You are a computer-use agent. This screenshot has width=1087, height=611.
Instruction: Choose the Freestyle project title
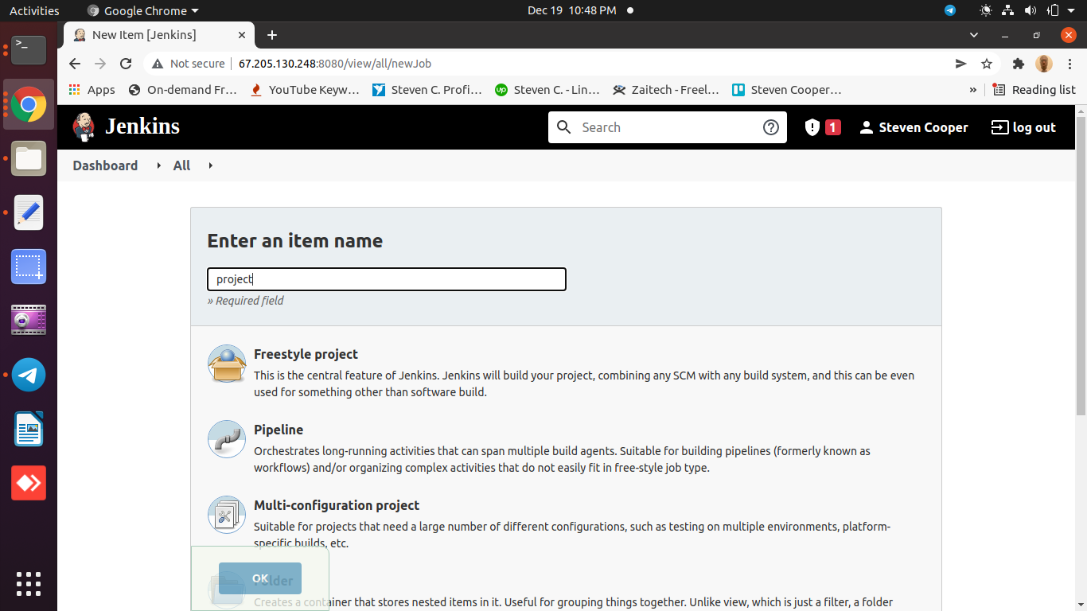coord(306,354)
